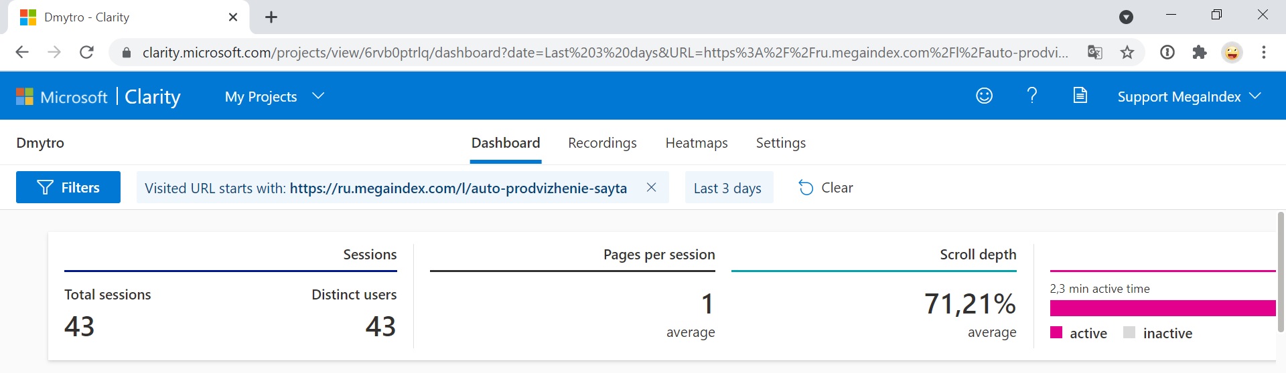This screenshot has width=1286, height=373.
Task: Open the help question mark icon
Action: tap(1032, 96)
